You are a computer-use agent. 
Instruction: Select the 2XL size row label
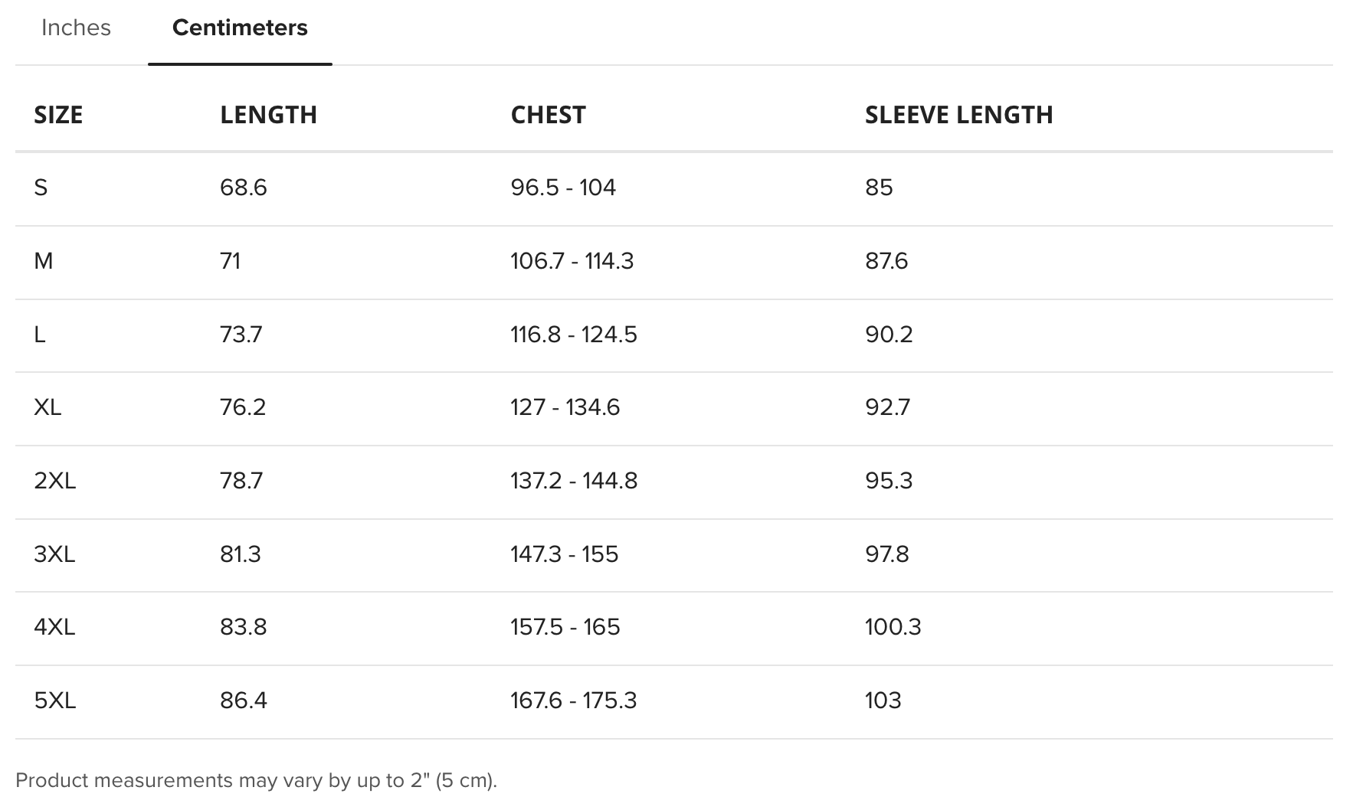point(54,481)
